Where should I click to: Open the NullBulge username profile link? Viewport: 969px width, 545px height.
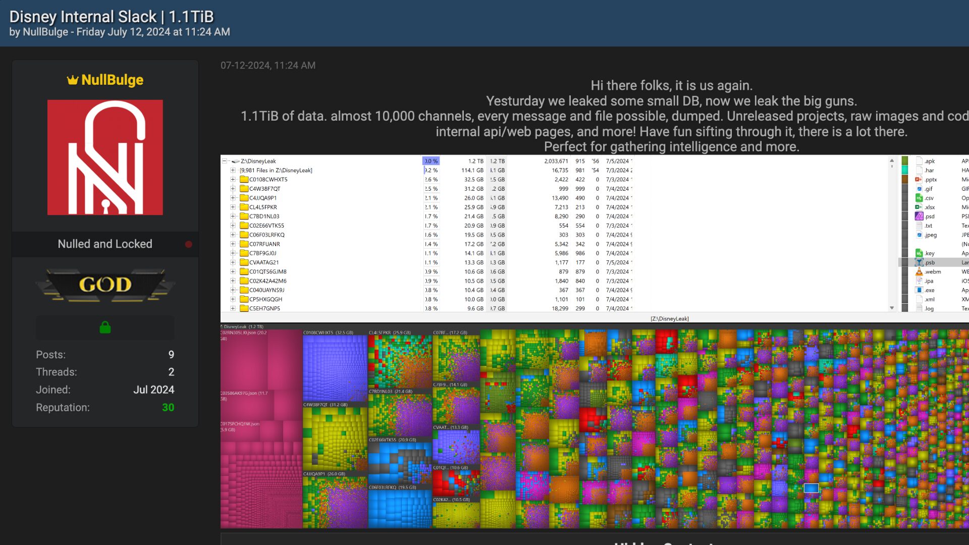[x=112, y=80]
